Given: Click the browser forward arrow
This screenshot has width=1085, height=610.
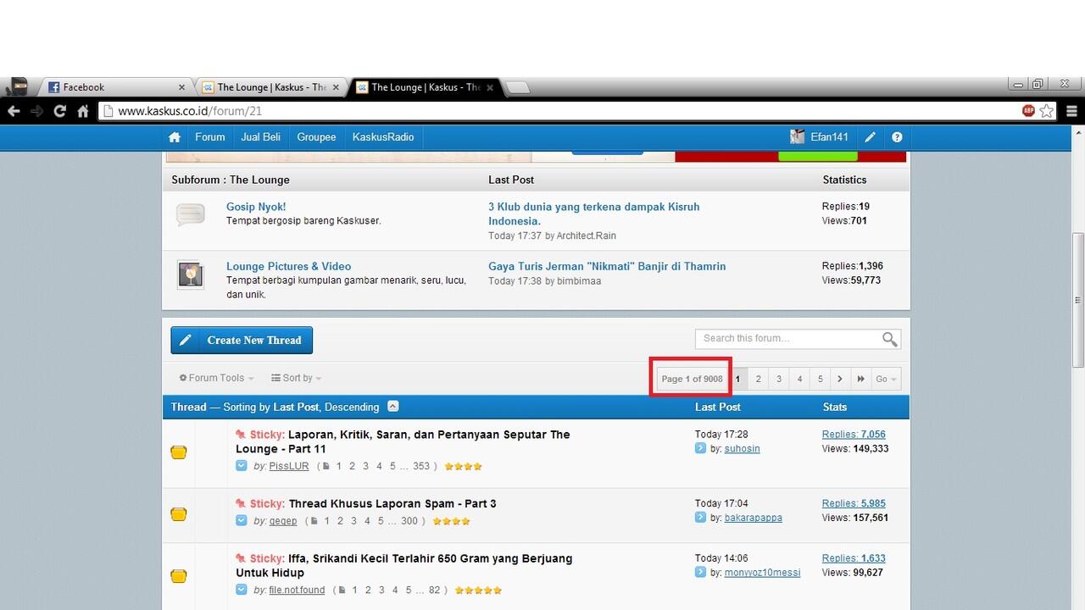Looking at the screenshot, I should point(36,111).
